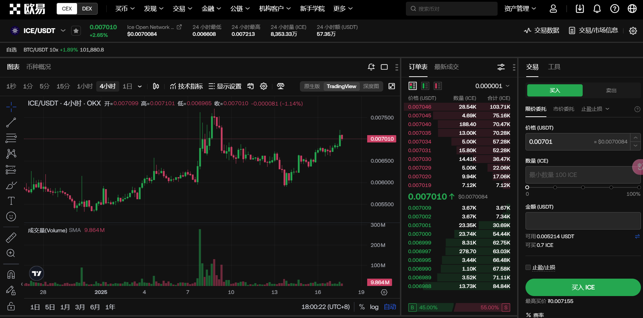The image size is (643, 318).
Task: Select the text annotation tool
Action: tap(11, 201)
